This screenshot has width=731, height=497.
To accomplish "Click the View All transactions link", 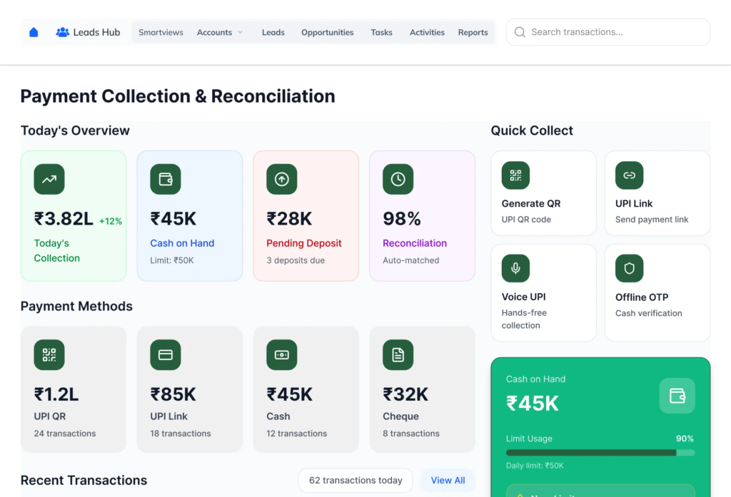I will click(448, 480).
